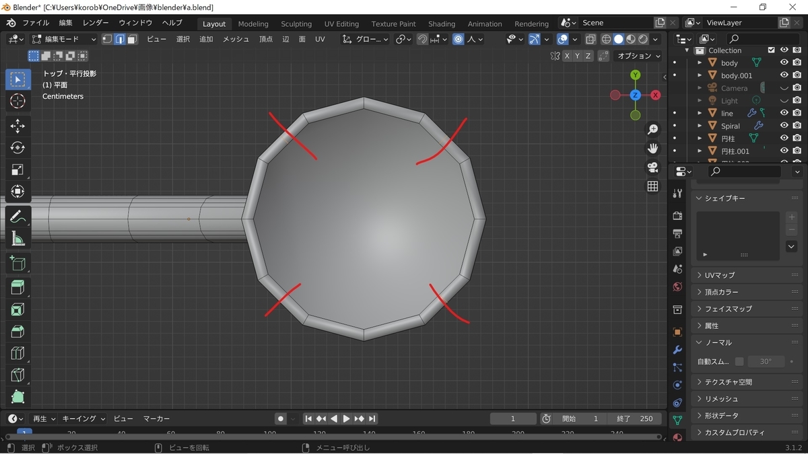The image size is (808, 454).
Task: Switch orthographic/perspective grid icon
Action: click(652, 186)
